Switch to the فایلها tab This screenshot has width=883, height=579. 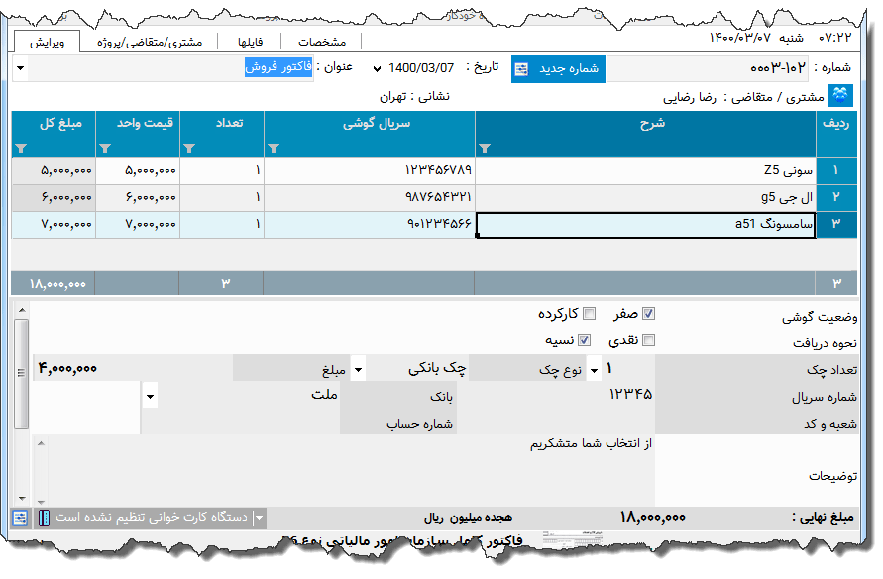tap(252, 41)
